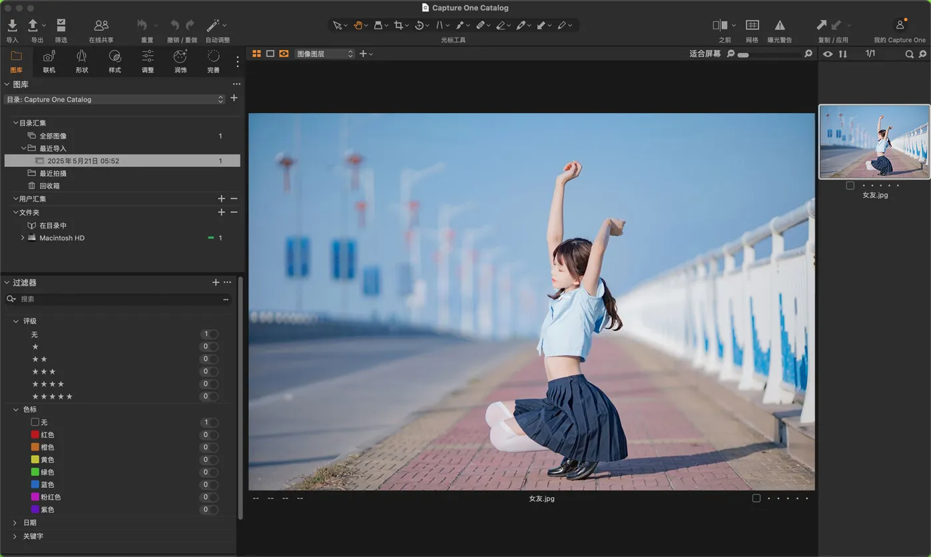Select the Pan hand cursor tool
This screenshot has height=557, width=931.
[358, 25]
